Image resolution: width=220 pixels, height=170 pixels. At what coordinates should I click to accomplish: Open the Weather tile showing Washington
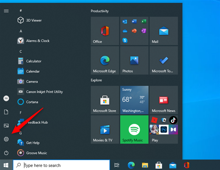(134, 100)
